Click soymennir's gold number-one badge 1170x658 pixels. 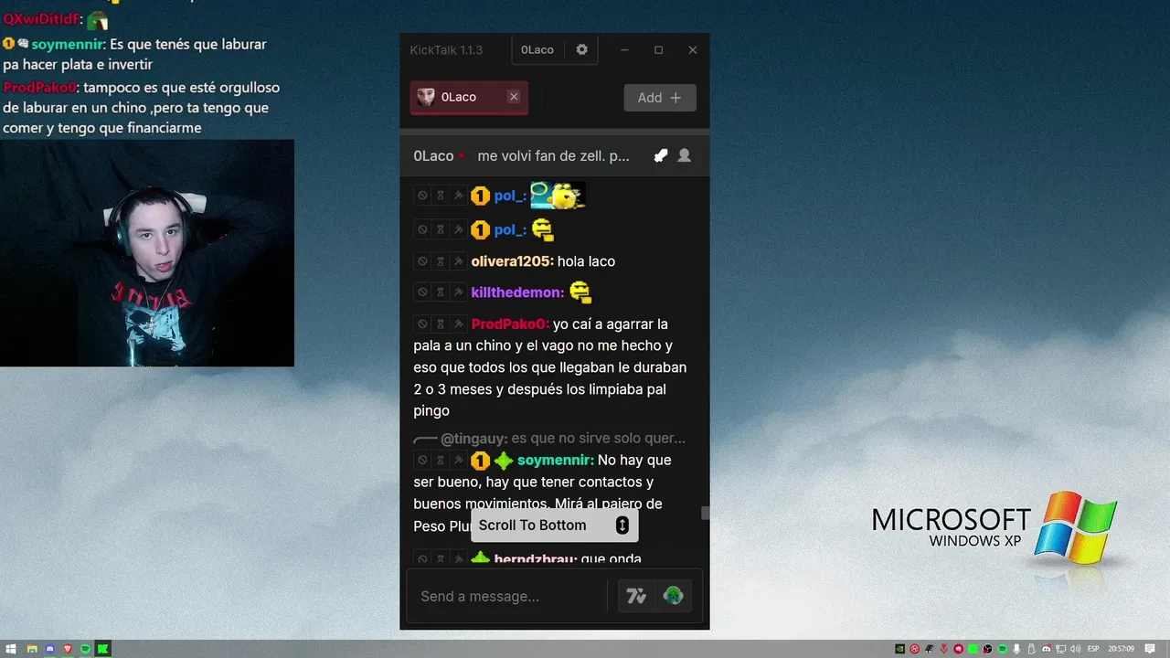[x=481, y=461]
